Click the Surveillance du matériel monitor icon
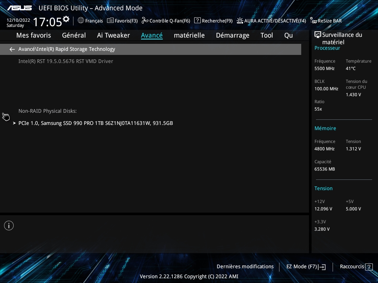This screenshot has width=378, height=283. click(318, 35)
